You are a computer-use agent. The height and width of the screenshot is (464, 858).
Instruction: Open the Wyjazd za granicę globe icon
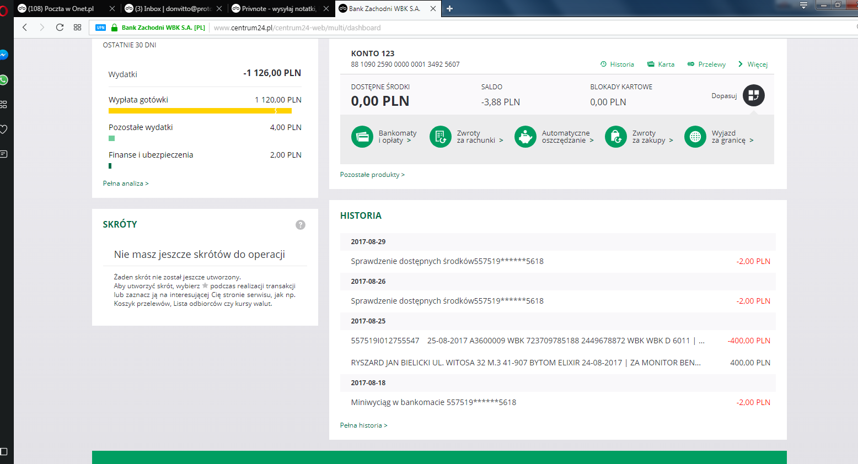tap(695, 137)
